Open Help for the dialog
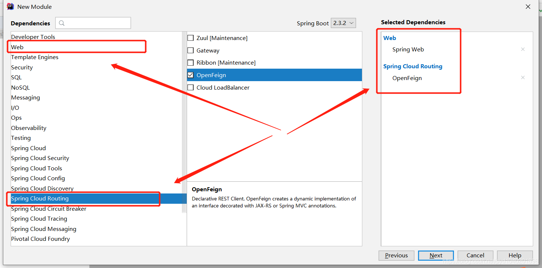The image size is (542, 268). pos(515,256)
